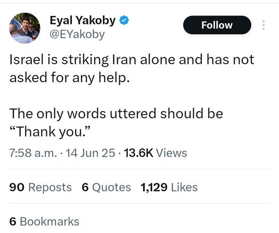
Task: Open Eyal Yakoby's profile picture
Action: point(24,28)
